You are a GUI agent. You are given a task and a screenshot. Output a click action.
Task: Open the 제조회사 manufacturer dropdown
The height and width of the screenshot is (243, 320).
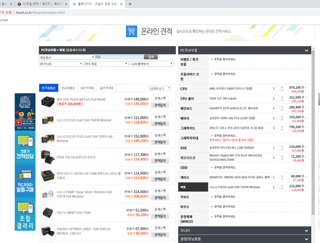(67, 57)
